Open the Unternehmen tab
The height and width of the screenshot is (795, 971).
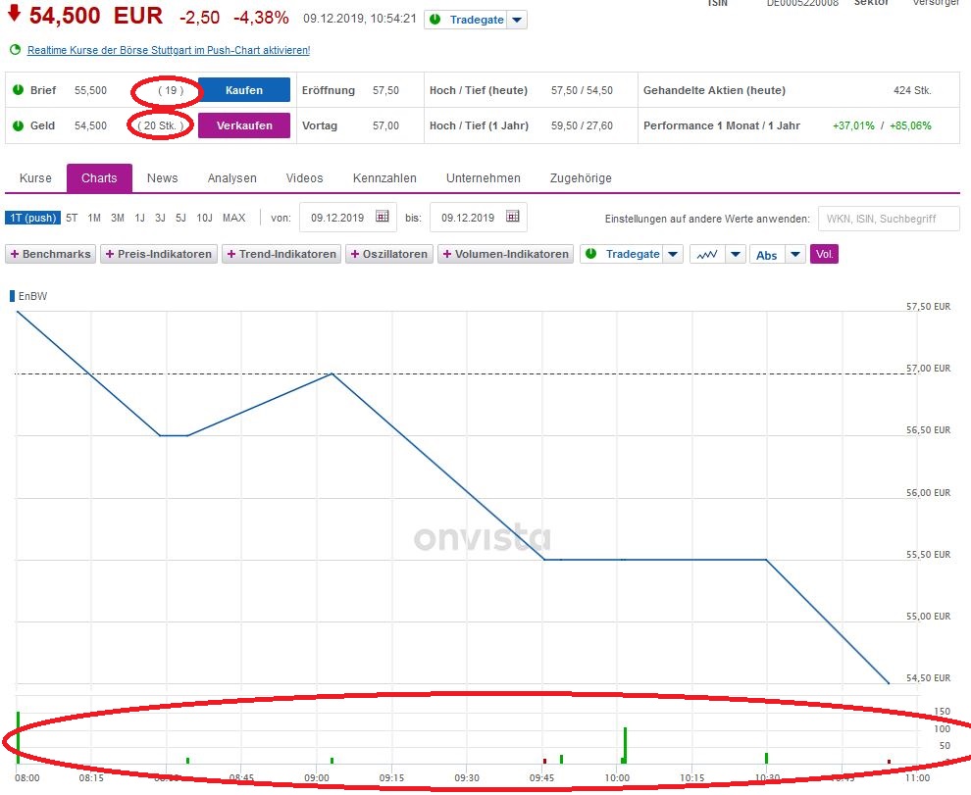pos(484,178)
